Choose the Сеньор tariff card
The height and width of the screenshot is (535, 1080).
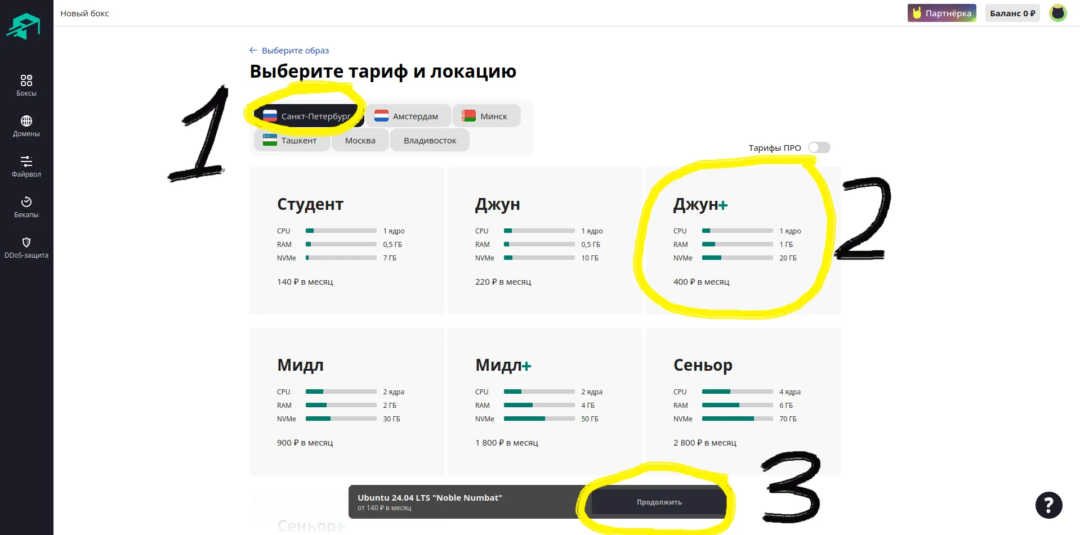pyautogui.click(x=743, y=402)
